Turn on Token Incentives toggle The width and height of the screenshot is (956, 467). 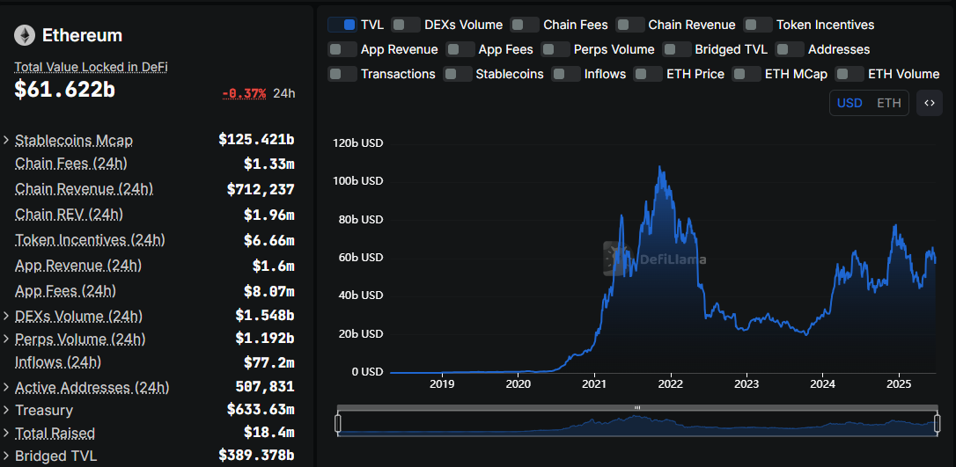759,25
